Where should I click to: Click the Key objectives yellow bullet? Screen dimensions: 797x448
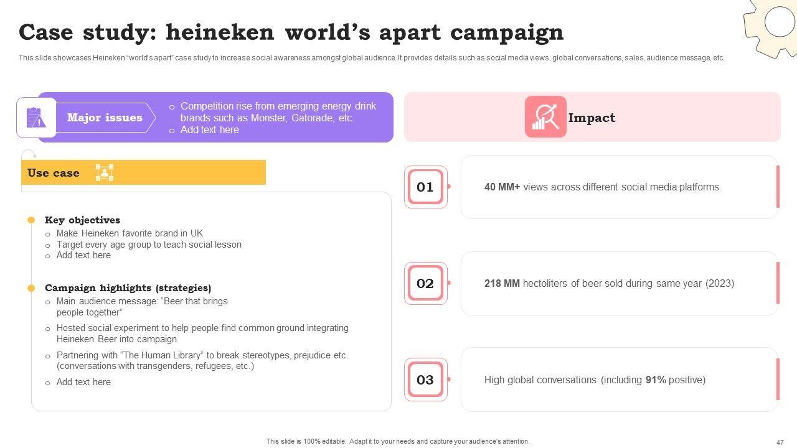[31, 220]
